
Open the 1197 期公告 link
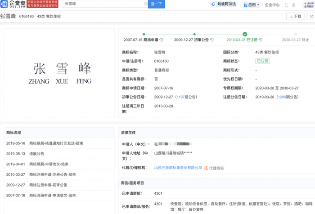pos(180,97)
